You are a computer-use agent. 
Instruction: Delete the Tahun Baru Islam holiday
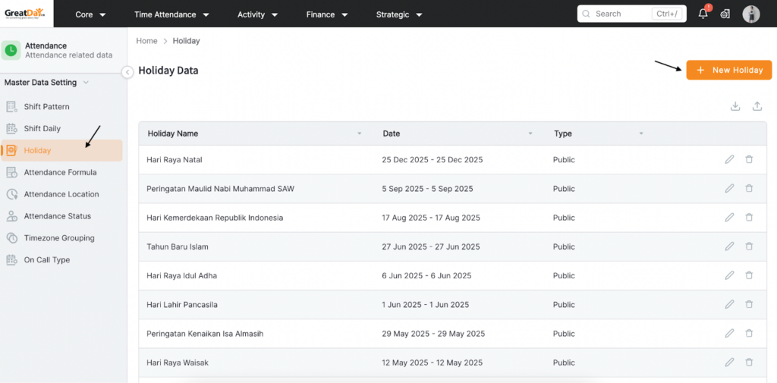point(749,246)
